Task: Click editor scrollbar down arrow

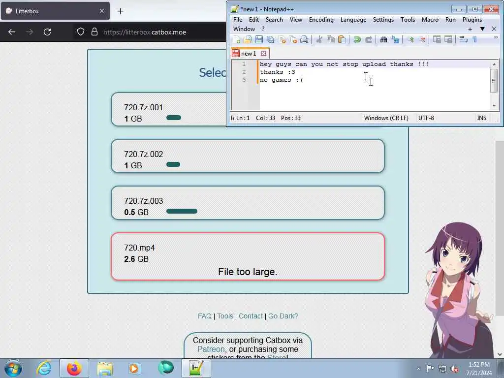Action: coord(494,105)
